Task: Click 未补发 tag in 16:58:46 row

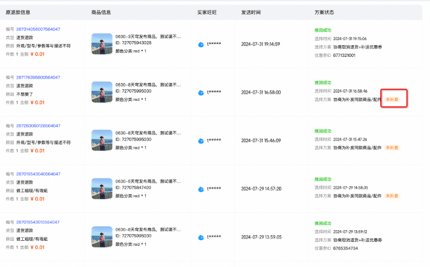Action: [x=392, y=99]
